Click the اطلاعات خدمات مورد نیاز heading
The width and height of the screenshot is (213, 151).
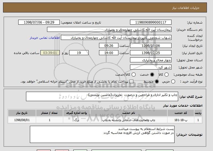183,106
